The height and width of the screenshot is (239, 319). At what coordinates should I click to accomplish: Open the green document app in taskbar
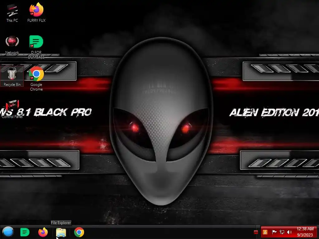point(25,232)
